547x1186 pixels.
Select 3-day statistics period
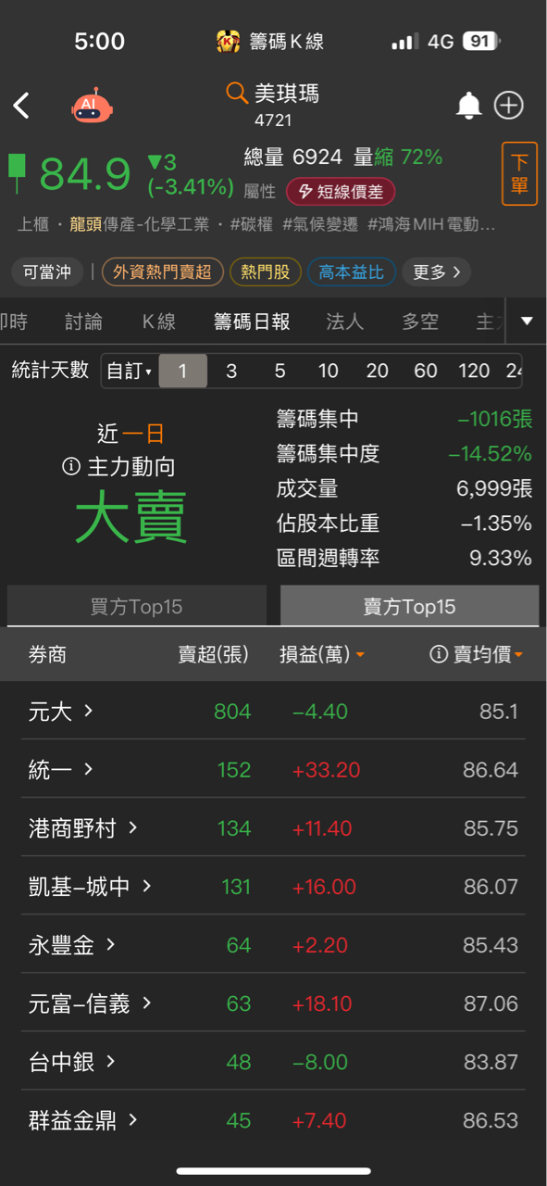(231, 372)
